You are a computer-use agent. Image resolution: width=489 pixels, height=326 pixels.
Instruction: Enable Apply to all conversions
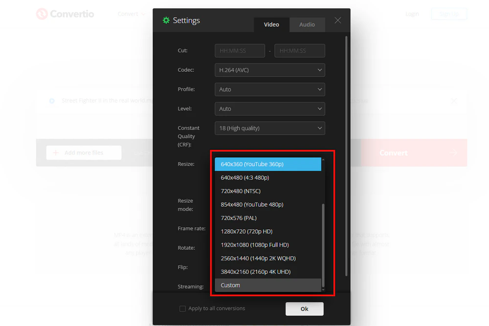point(182,308)
